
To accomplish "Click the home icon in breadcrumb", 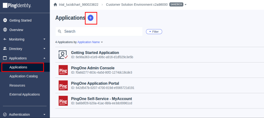I will tap(55, 5).
